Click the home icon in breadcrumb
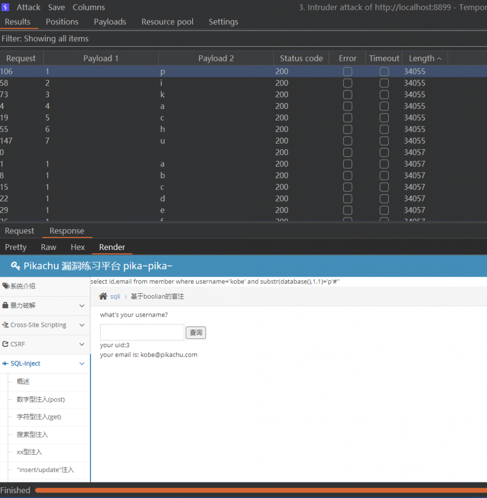 coord(103,296)
